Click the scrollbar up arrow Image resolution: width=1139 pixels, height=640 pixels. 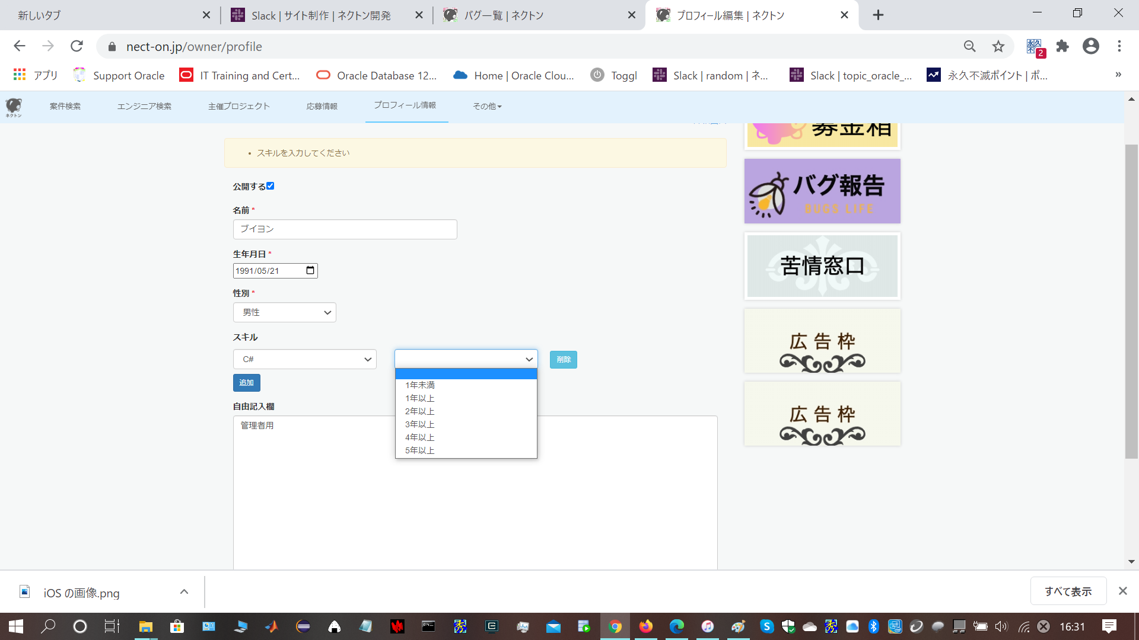[1131, 99]
